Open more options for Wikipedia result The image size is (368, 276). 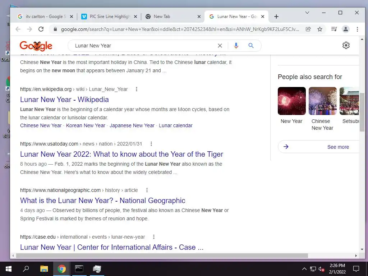pyautogui.click(x=136, y=89)
